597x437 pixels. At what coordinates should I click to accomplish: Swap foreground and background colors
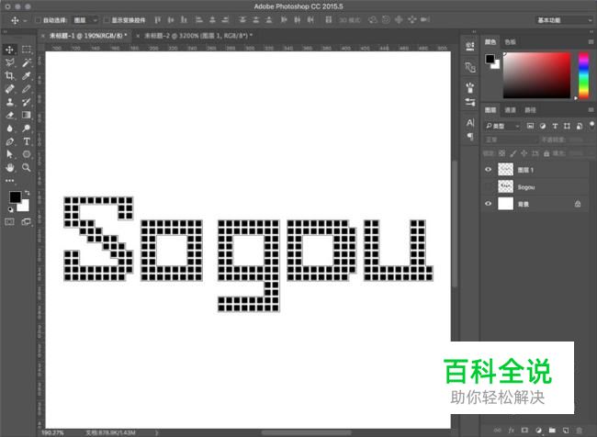click(x=27, y=193)
